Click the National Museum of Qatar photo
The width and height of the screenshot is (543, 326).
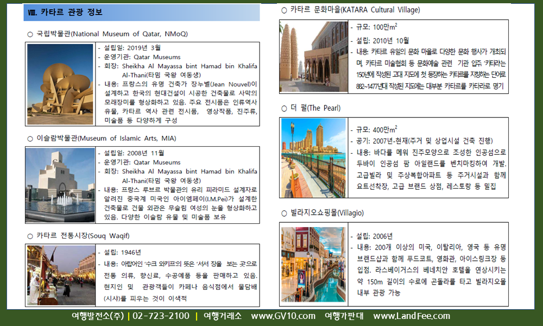point(60,84)
